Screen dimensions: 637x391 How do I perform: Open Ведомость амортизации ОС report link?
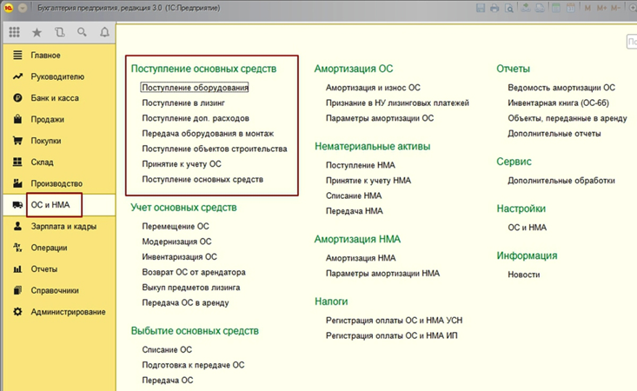(561, 87)
